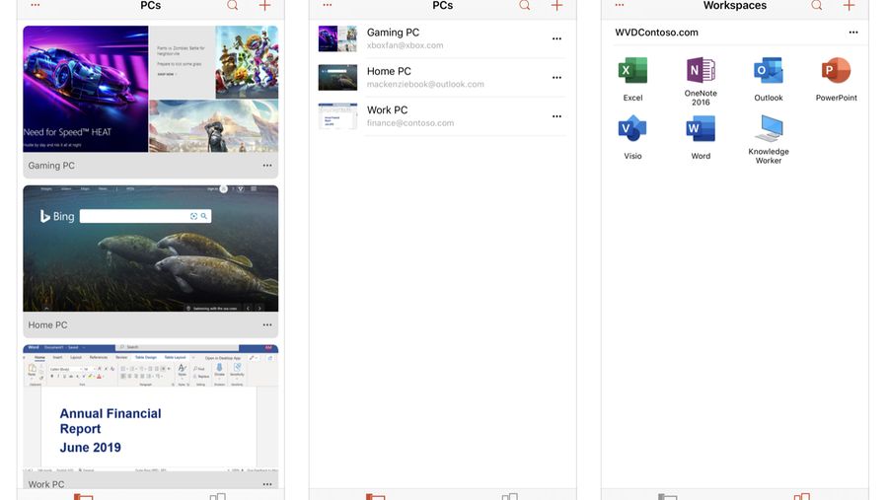The height and width of the screenshot is (500, 888).
Task: Open top-left more menu in middle PCs panel
Action: point(328,5)
